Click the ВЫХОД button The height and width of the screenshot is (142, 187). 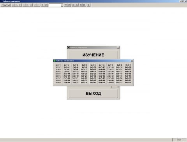pyautogui.click(x=93, y=93)
